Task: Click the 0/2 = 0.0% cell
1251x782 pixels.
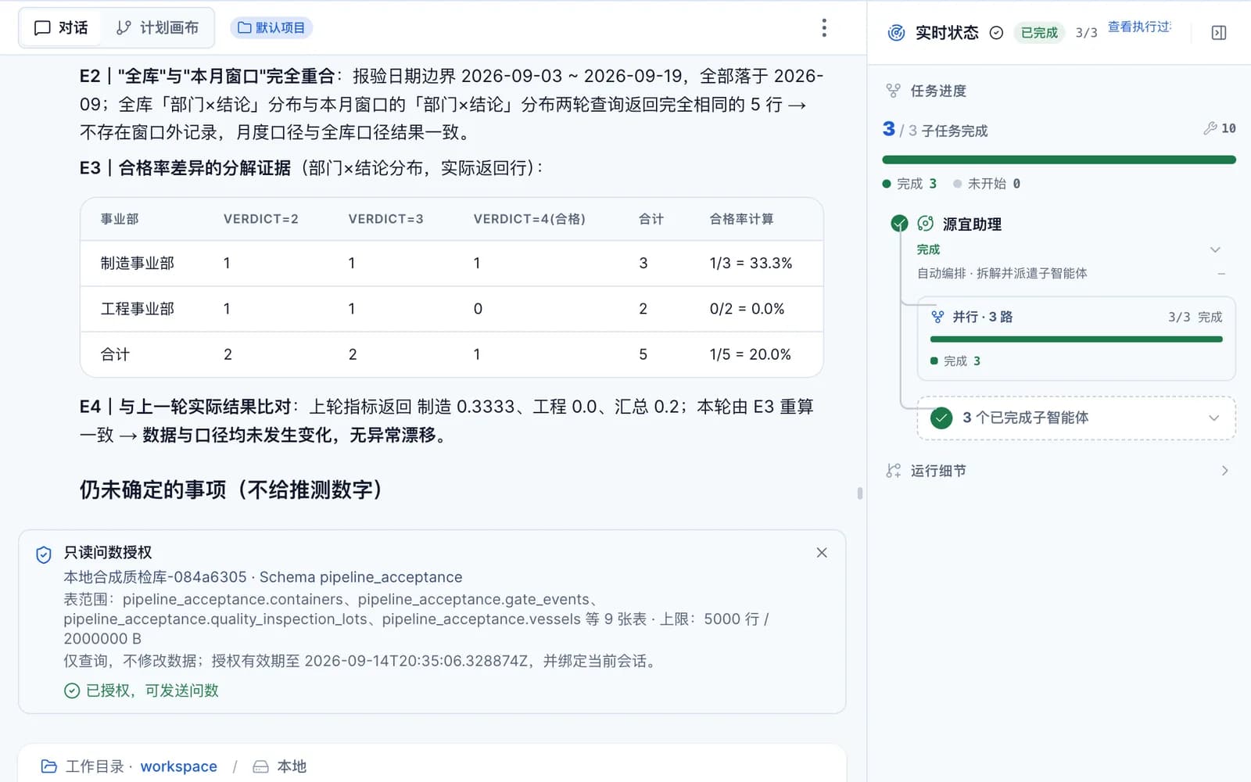Action: click(747, 309)
